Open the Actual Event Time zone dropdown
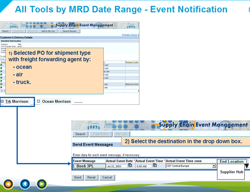Screen dimensions: 250x192 [x=214, y=165]
